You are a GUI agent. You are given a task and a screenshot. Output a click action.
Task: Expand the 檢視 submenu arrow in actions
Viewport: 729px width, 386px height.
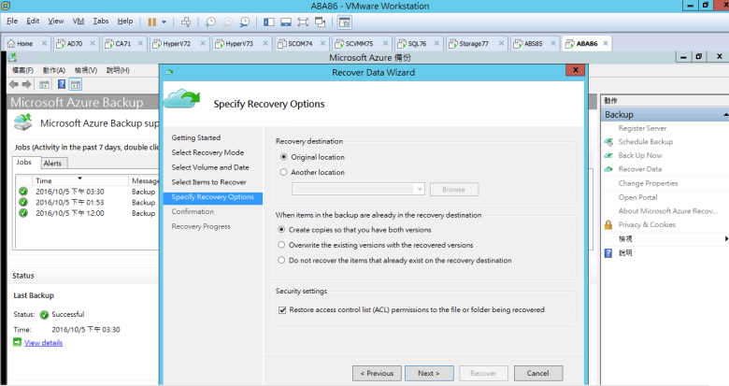tap(723, 238)
